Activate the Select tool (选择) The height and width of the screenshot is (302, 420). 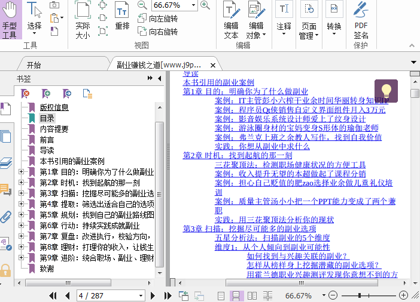(34, 19)
